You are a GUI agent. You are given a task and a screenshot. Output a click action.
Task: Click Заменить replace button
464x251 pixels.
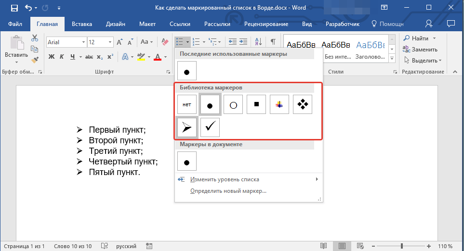pyautogui.click(x=420, y=50)
